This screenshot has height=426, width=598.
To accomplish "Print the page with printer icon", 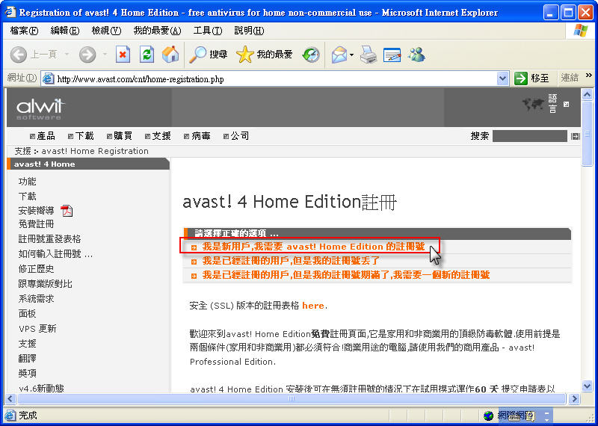I will pyautogui.click(x=369, y=55).
